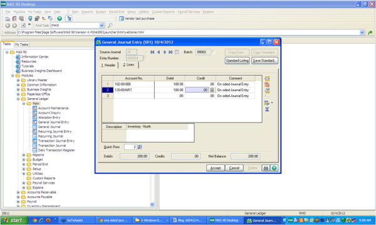Open Firefox from quick launch
Screen dimensions: 376x225
pyautogui.click(x=48, y=220)
